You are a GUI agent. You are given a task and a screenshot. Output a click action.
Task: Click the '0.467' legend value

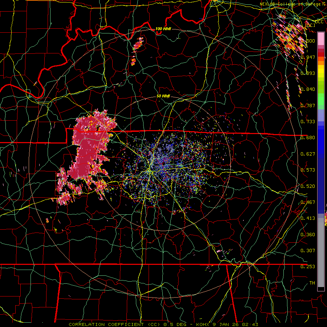308,202
